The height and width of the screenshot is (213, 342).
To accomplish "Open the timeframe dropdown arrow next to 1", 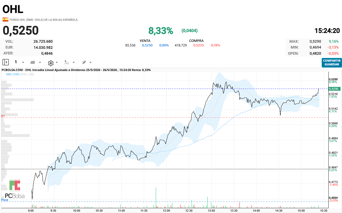I will [x=23, y=62].
